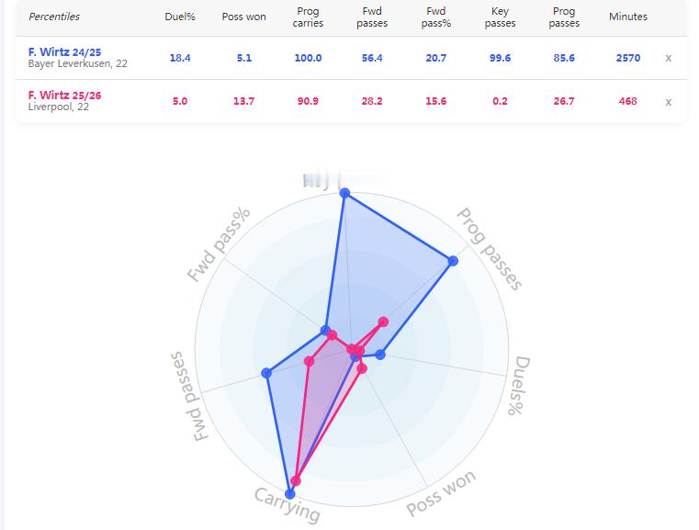Screen dimensions: 699x530
Task: Select pink data point on Carrying axis
Action: pyautogui.click(x=296, y=480)
